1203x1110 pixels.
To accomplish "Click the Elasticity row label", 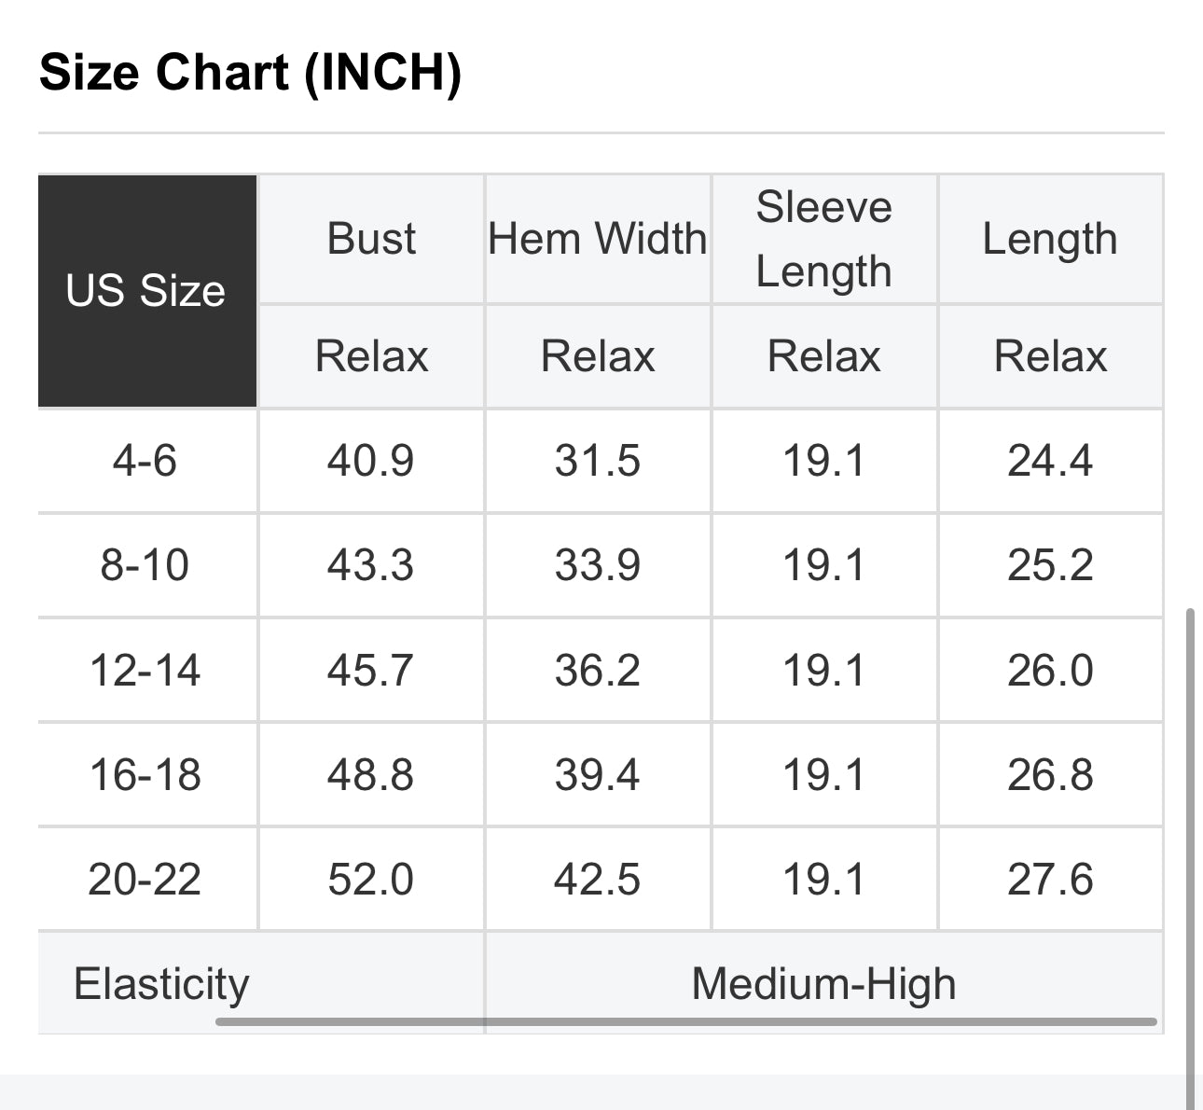I will click(162, 984).
